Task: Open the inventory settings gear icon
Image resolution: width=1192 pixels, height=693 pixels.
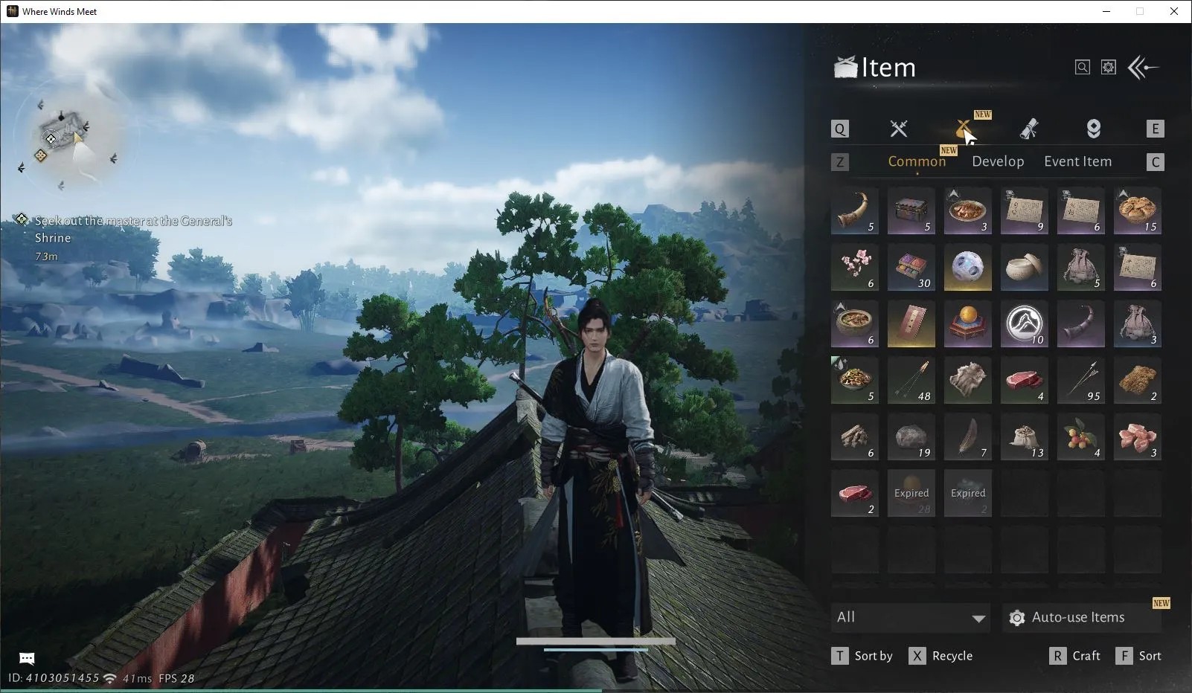Action: (1109, 68)
